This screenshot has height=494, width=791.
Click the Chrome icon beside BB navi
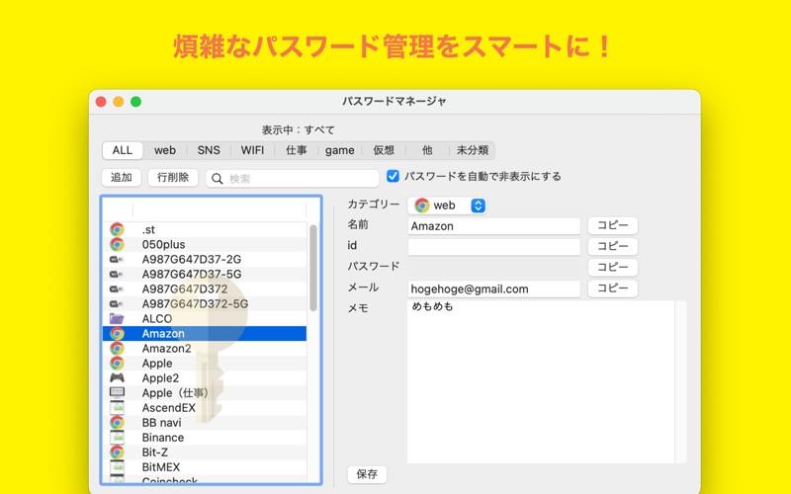117,422
